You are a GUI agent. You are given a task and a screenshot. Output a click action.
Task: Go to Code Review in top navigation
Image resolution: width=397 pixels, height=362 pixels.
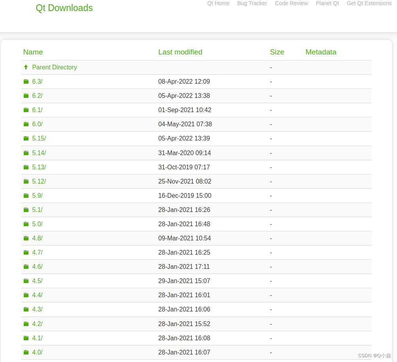pos(292,3)
